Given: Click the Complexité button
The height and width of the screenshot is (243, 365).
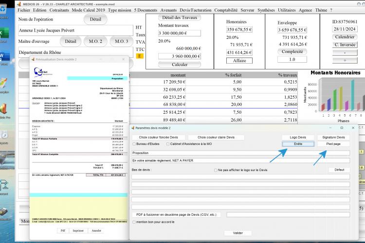Looking at the screenshot, I should click(x=292, y=52).
